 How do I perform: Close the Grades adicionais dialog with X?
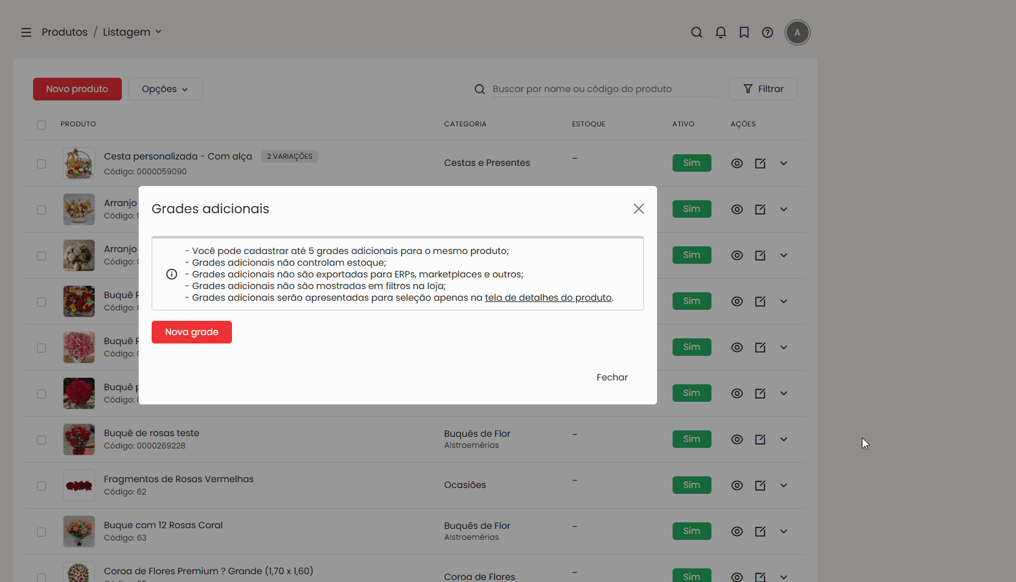(x=638, y=209)
